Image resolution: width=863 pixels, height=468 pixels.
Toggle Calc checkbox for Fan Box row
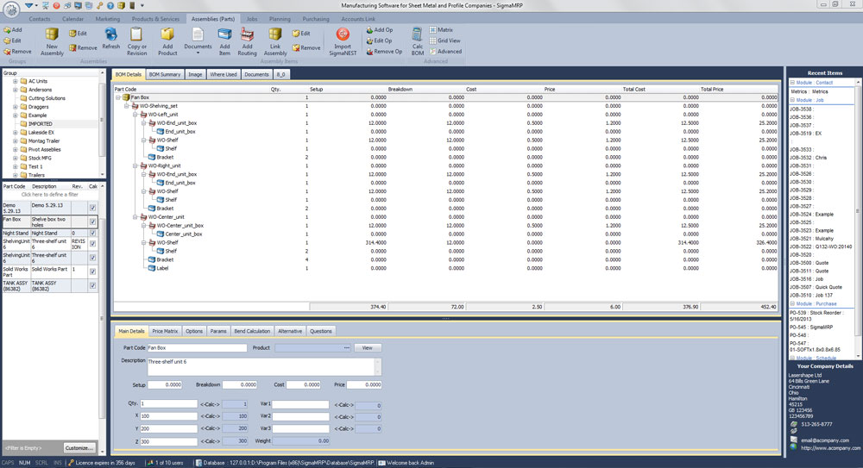(92, 220)
